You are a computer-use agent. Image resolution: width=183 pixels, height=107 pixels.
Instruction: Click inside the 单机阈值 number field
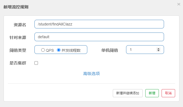point(145,50)
